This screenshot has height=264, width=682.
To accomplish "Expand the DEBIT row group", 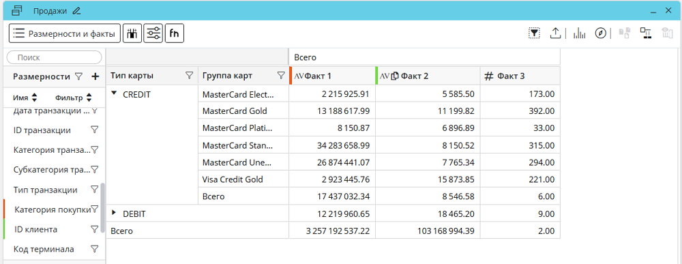I will 115,213.
